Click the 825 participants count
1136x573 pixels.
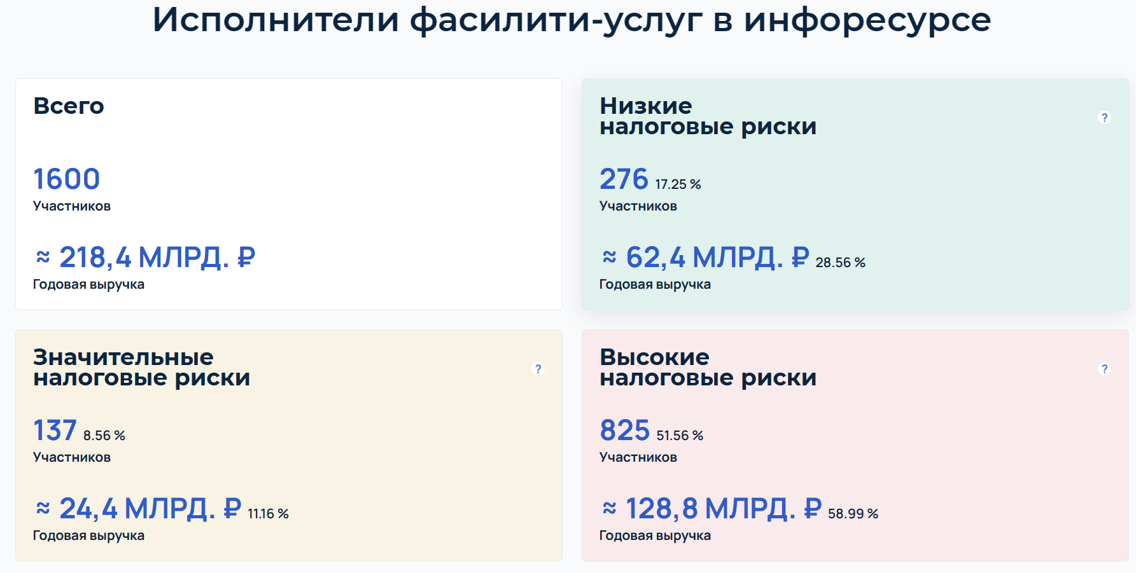click(624, 430)
